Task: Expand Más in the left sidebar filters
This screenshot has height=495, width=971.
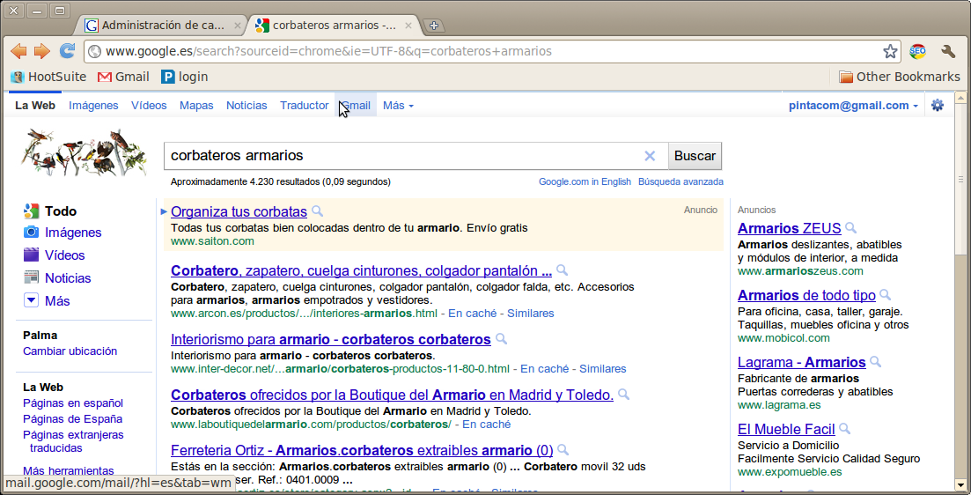Action: (56, 301)
